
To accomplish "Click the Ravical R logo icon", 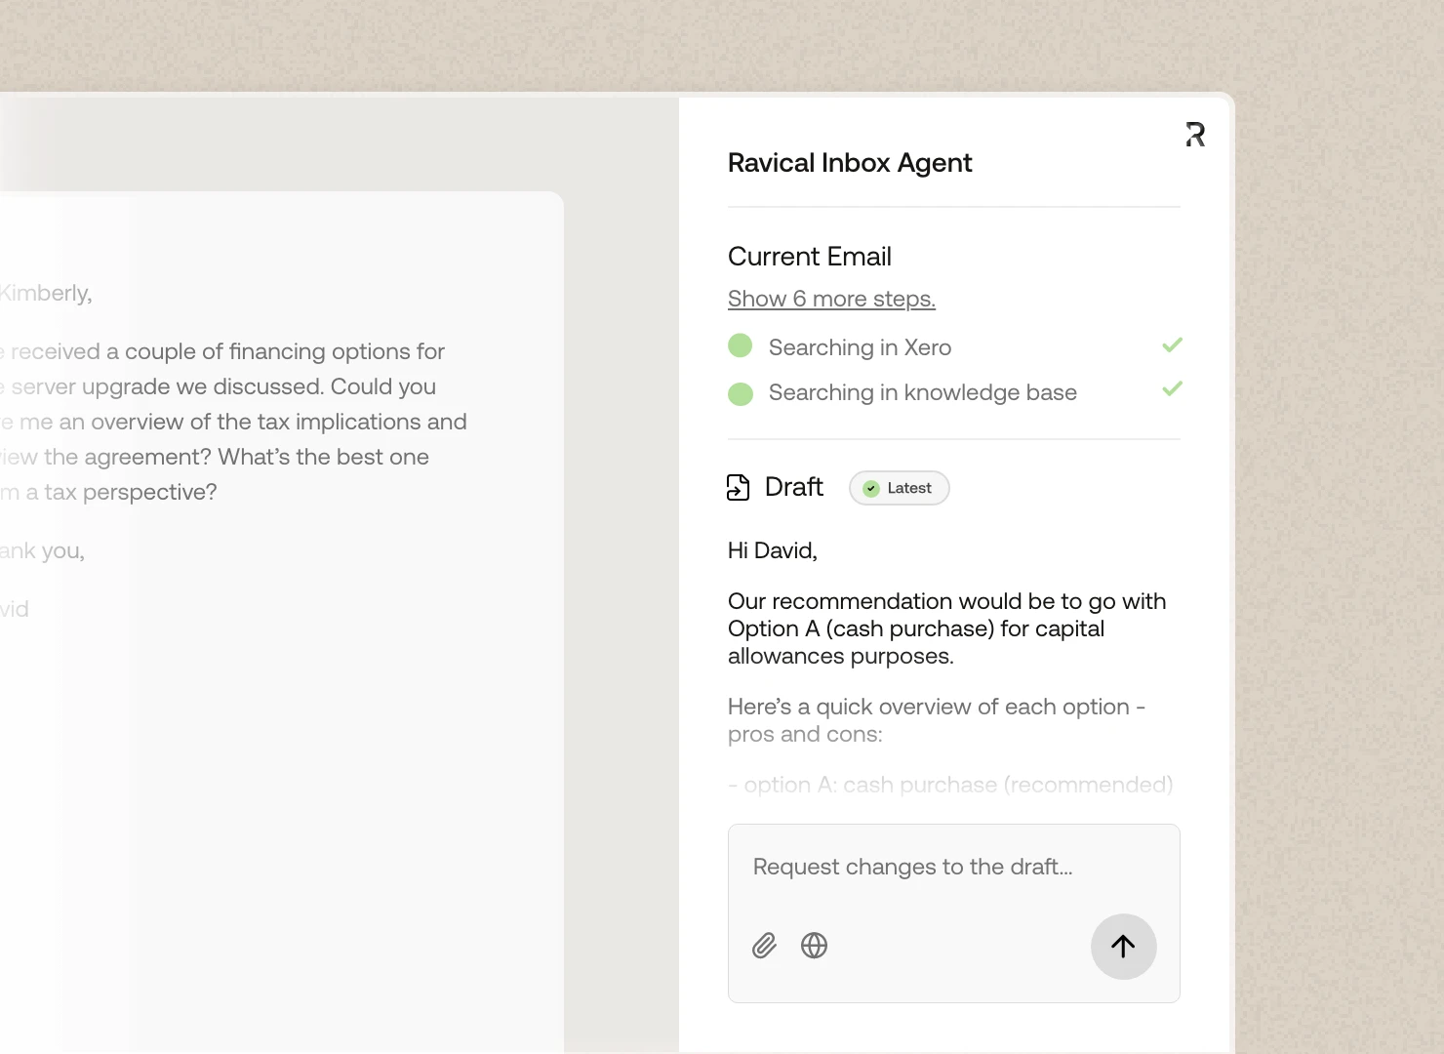I will pos(1195,135).
